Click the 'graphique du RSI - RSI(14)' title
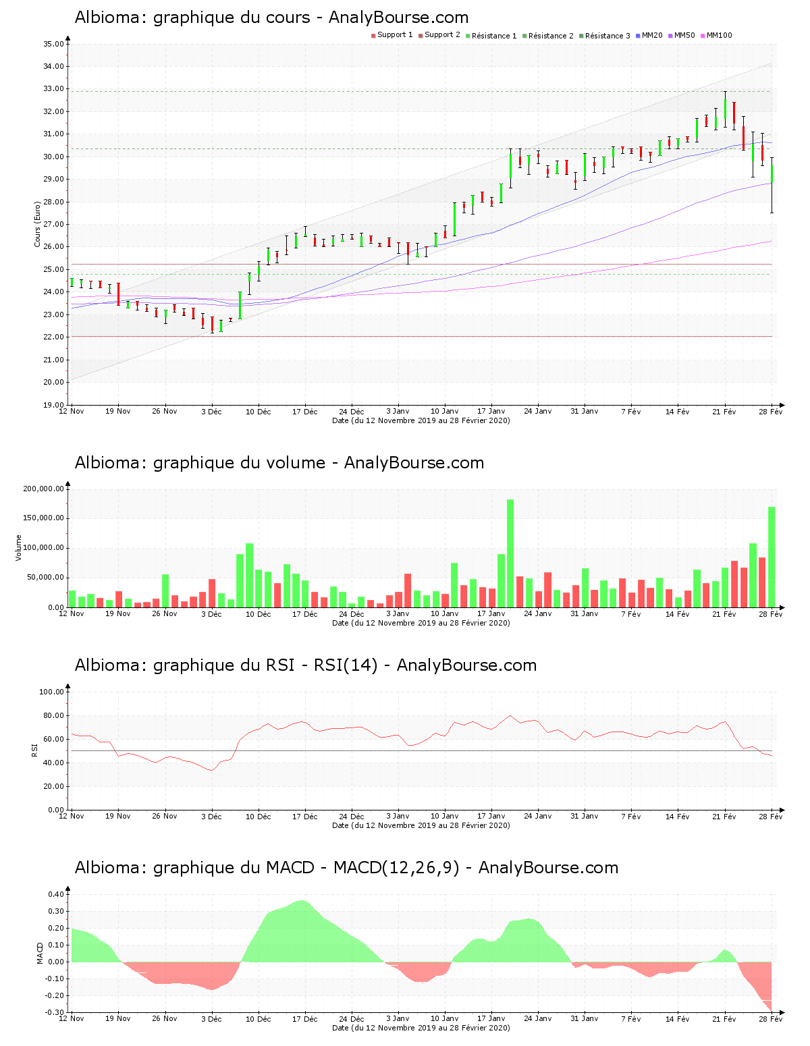 265,665
